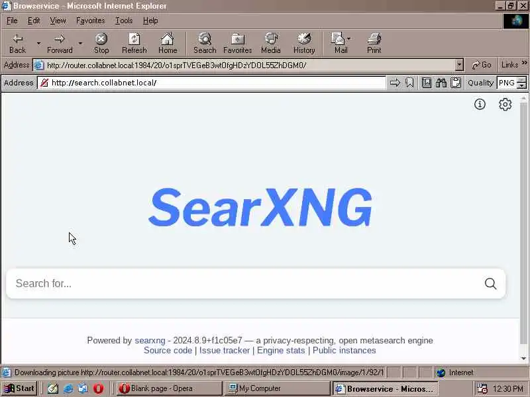Open the Tools menu
Screen dimensions: 530x397
[x=124, y=21]
